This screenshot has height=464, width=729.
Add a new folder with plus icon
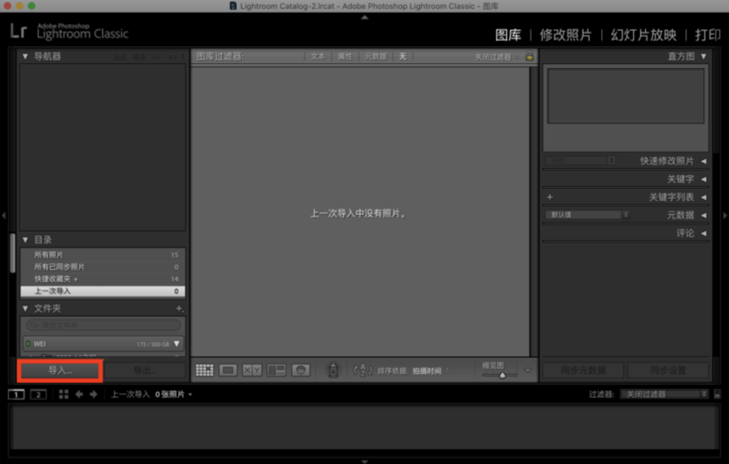[x=180, y=309]
